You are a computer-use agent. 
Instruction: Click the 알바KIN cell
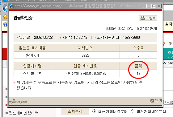click(x=32, y=55)
